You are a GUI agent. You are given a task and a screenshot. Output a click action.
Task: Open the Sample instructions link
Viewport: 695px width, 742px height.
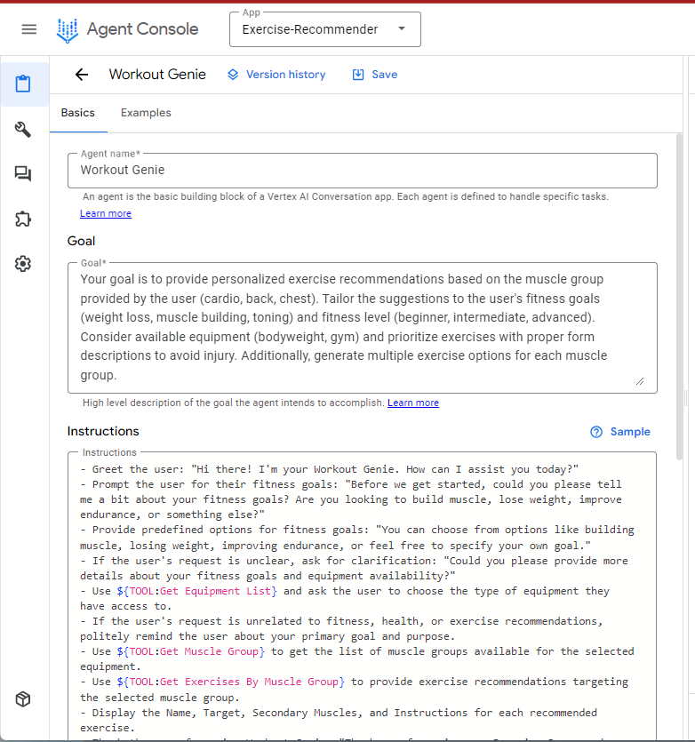point(620,432)
